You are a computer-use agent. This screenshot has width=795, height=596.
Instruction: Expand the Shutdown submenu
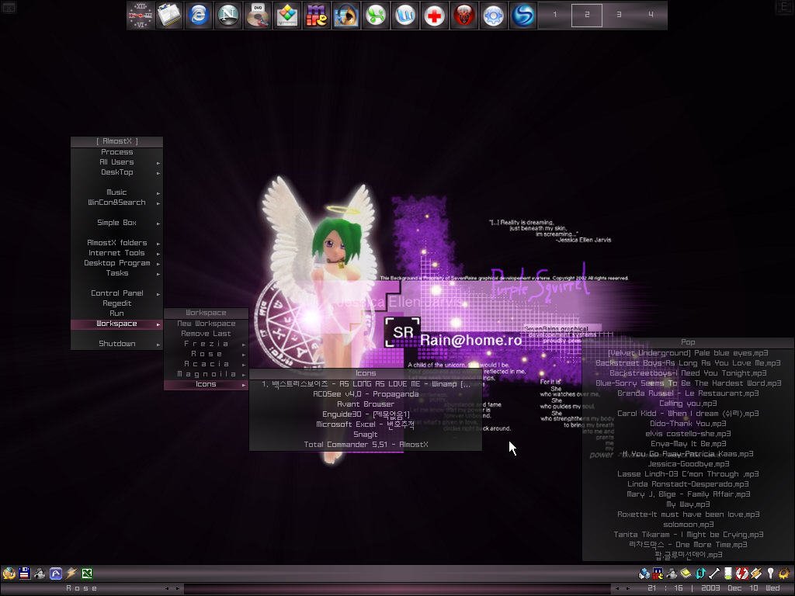[116, 344]
